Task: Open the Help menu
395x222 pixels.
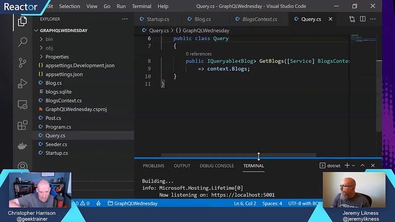Action: [x=163, y=6]
